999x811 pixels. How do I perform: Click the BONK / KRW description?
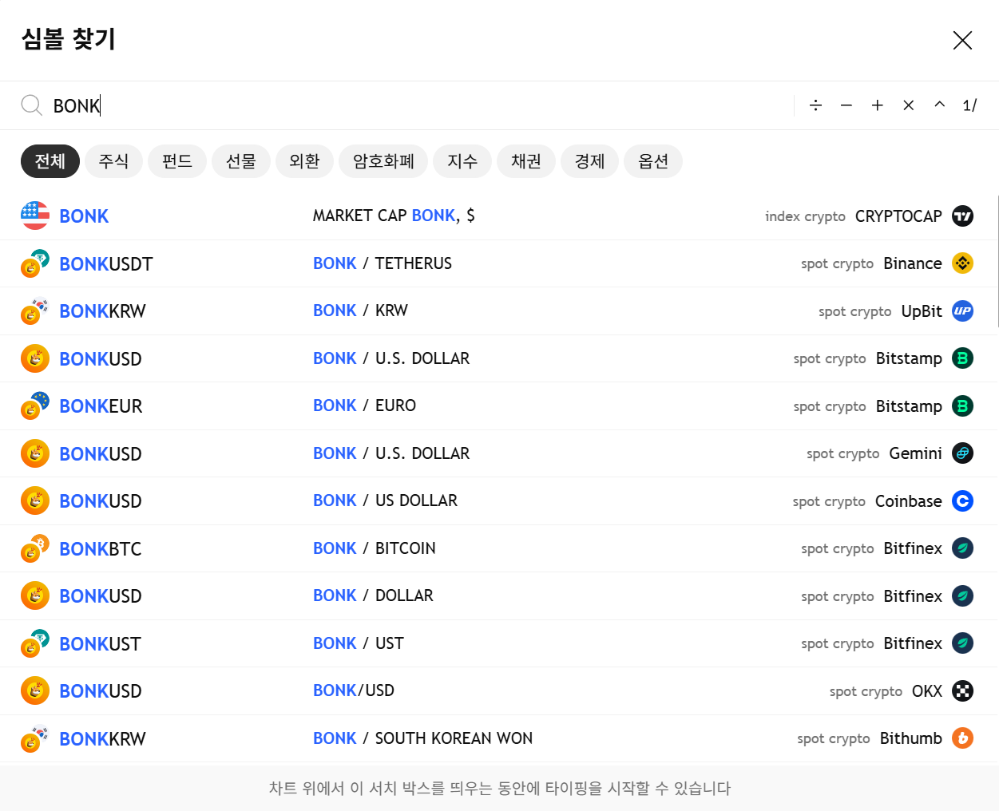[x=360, y=311]
